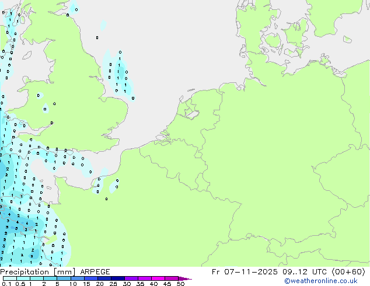370x286 pixels.
Task: Click the 25–30 mm dark navy legend swatch
Action: pos(117,278)
